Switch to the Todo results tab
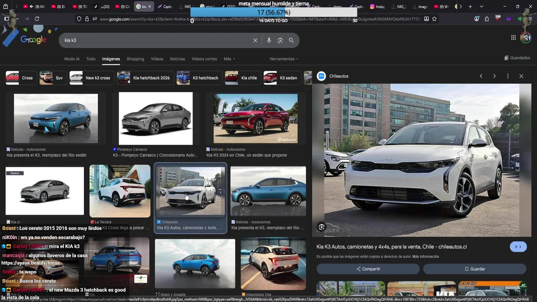Image resolution: width=537 pixels, height=302 pixels. click(91, 59)
